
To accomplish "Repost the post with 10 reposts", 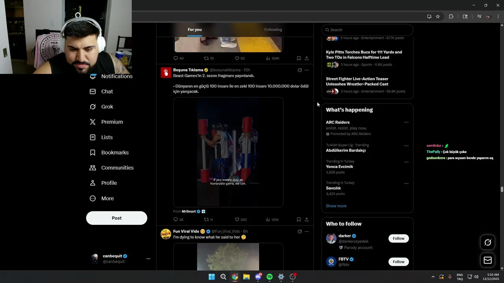I will pyautogui.click(x=206, y=58).
